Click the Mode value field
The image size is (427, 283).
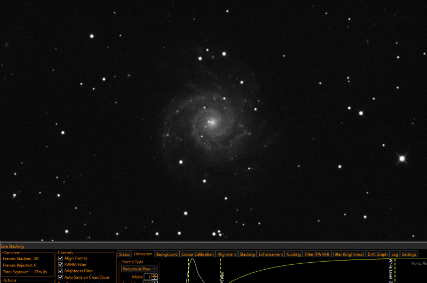coord(148,277)
